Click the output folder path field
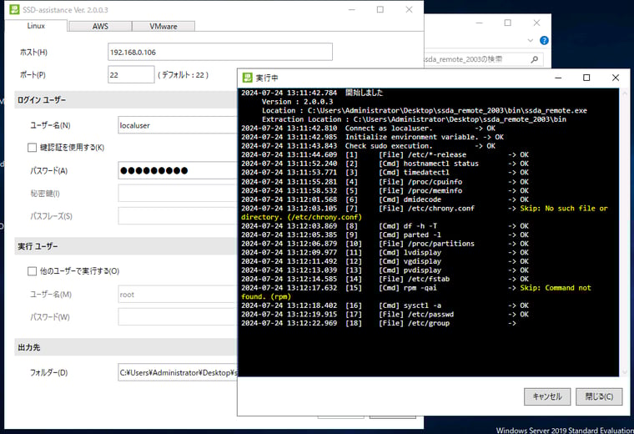 178,372
